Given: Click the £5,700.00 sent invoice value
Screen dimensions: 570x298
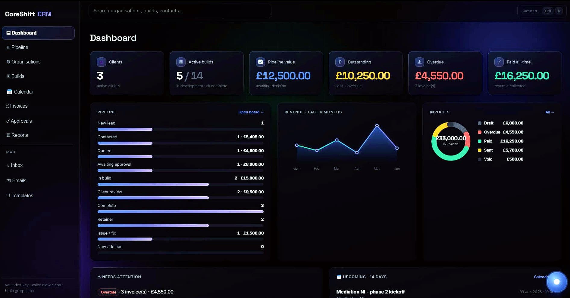Looking at the screenshot, I should coord(513,150).
